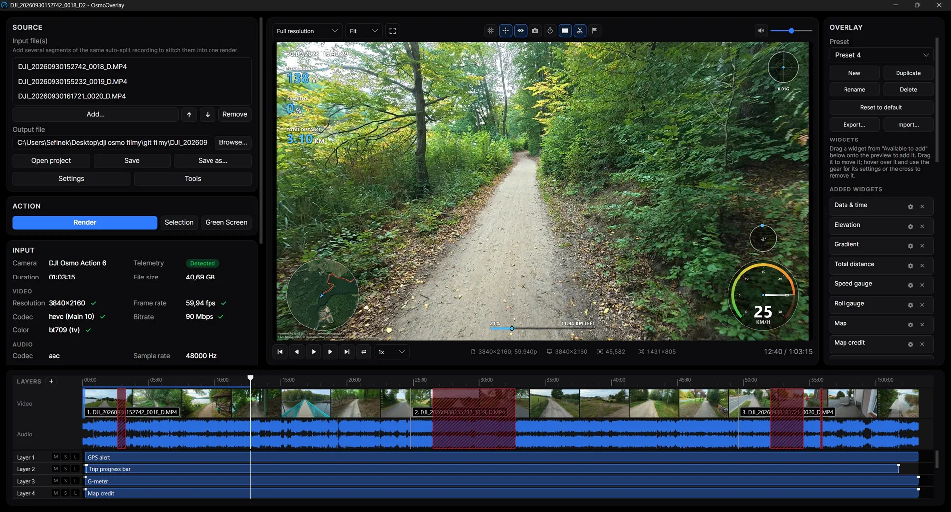
Task: Select the Trip progress bar layer clip
Action: 492,469
